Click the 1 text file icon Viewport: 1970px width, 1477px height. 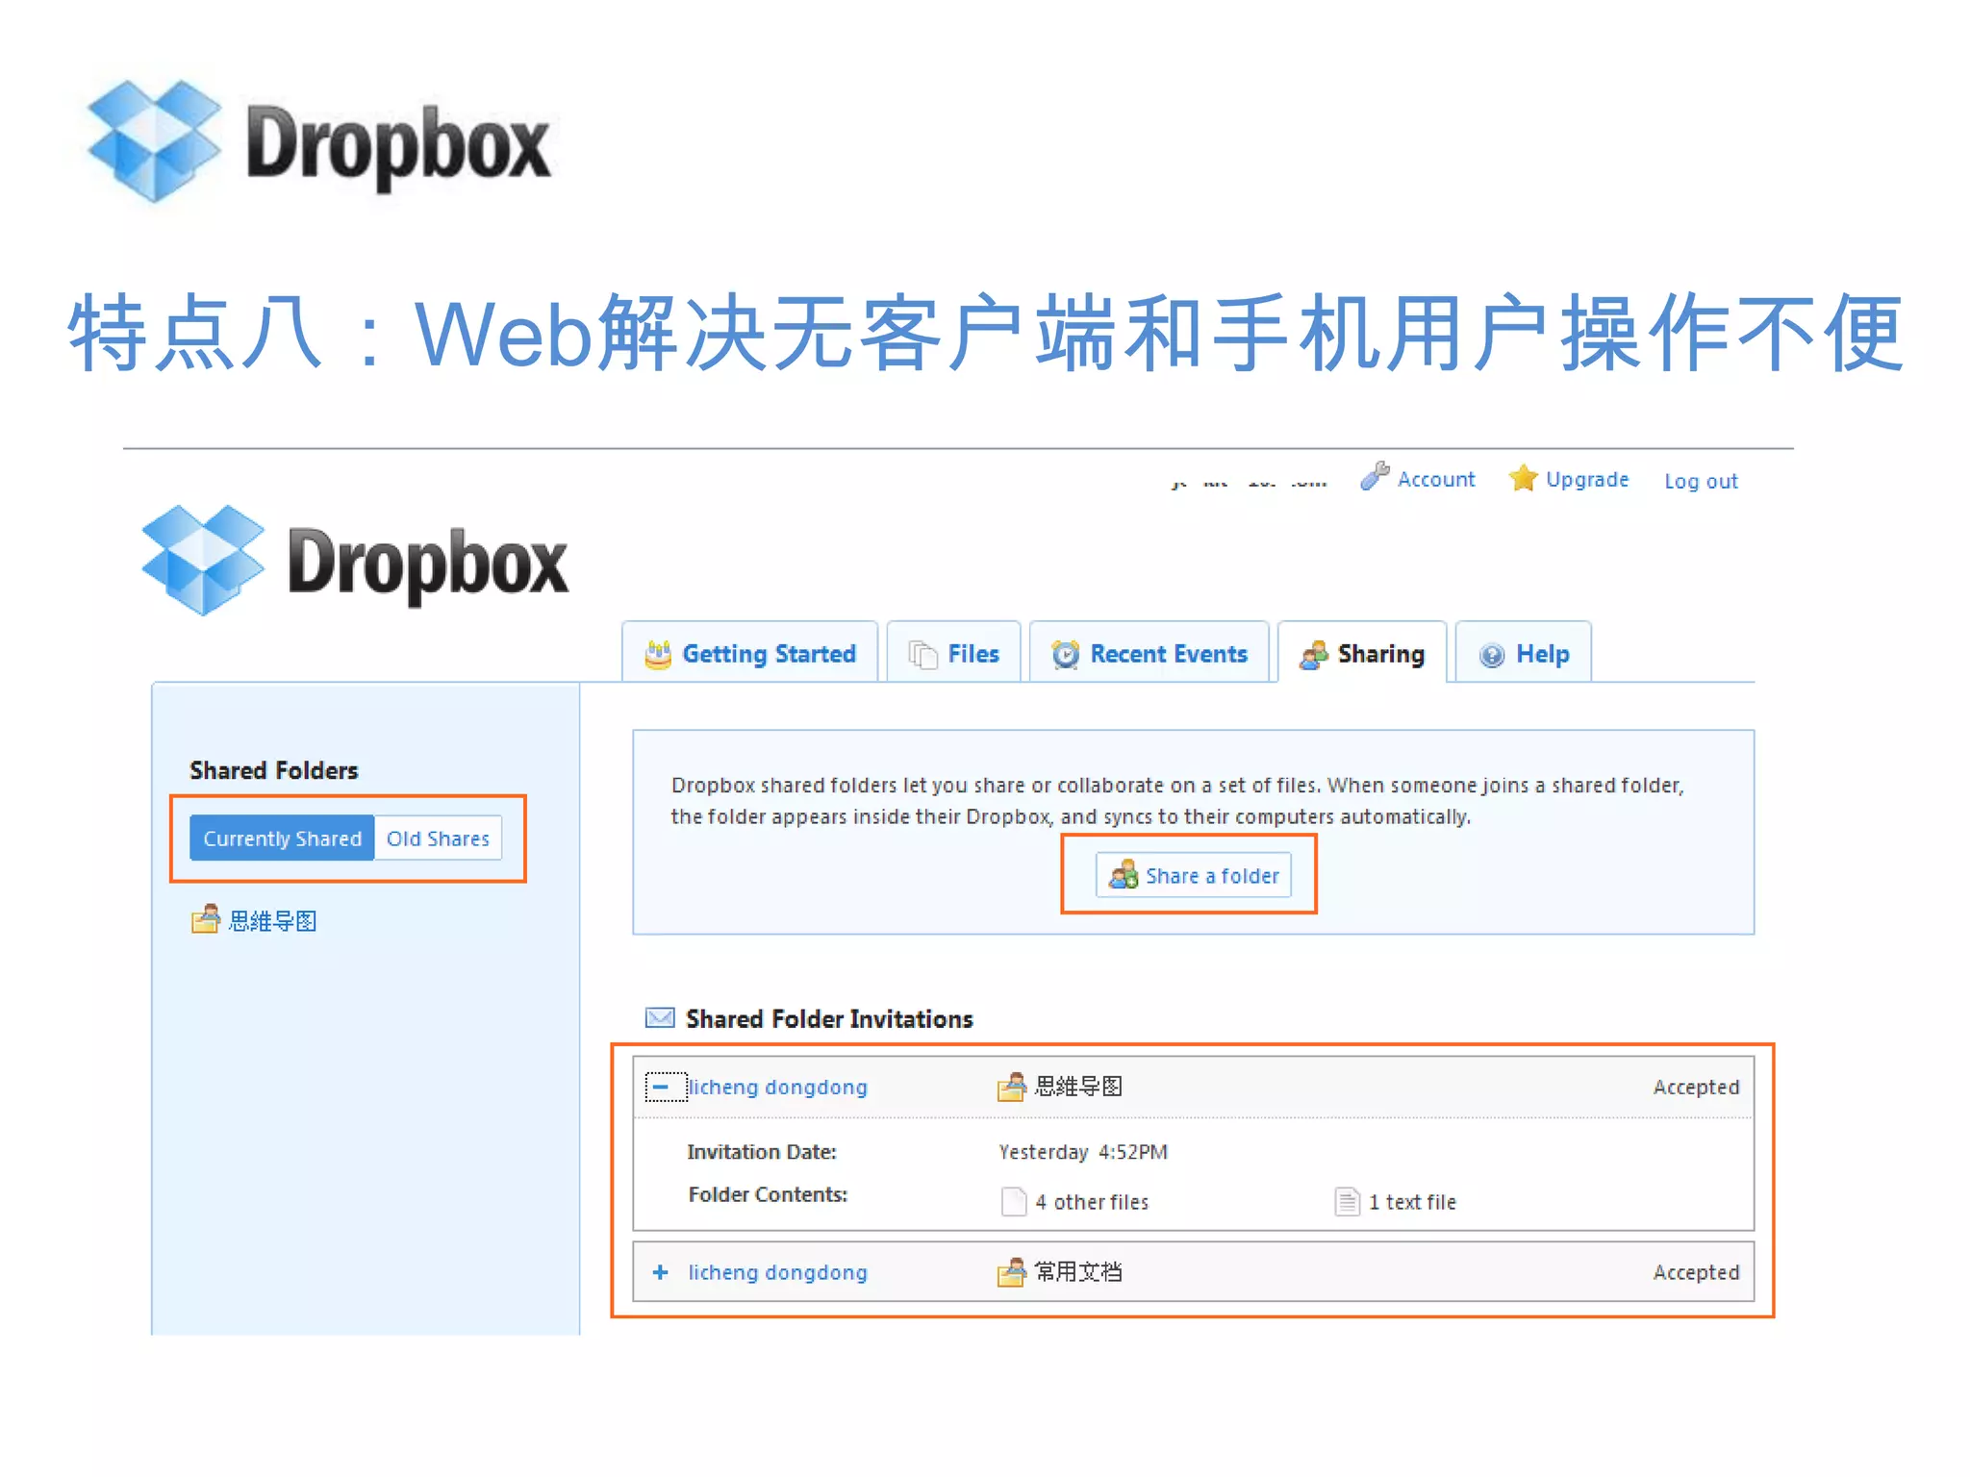coord(1347,1202)
